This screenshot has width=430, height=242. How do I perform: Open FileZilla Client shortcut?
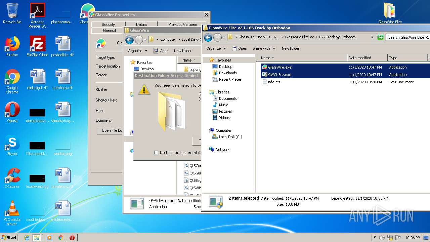point(37,46)
